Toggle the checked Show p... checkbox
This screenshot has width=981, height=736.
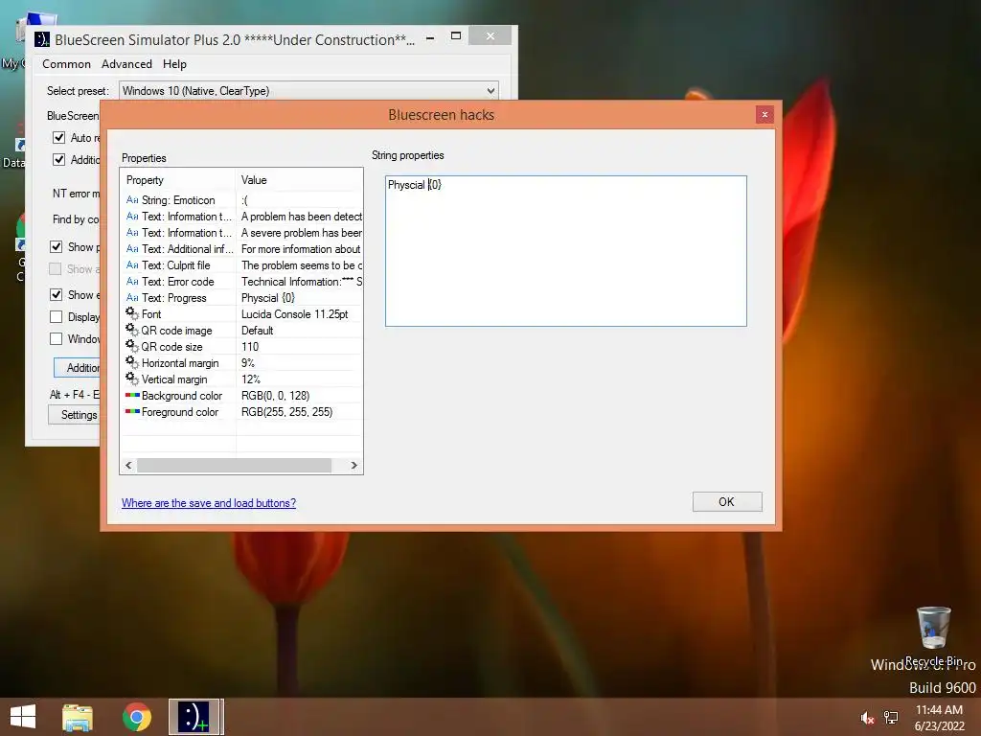pos(57,246)
